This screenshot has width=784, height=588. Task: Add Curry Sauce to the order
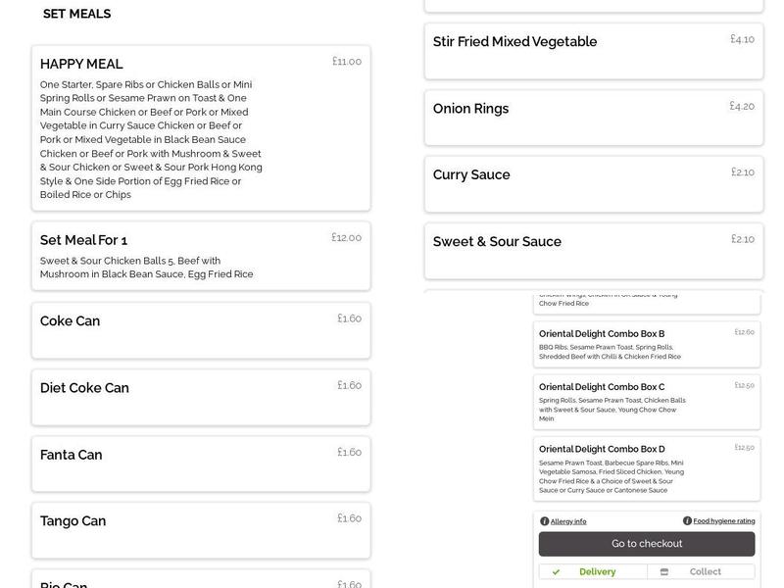point(594,184)
